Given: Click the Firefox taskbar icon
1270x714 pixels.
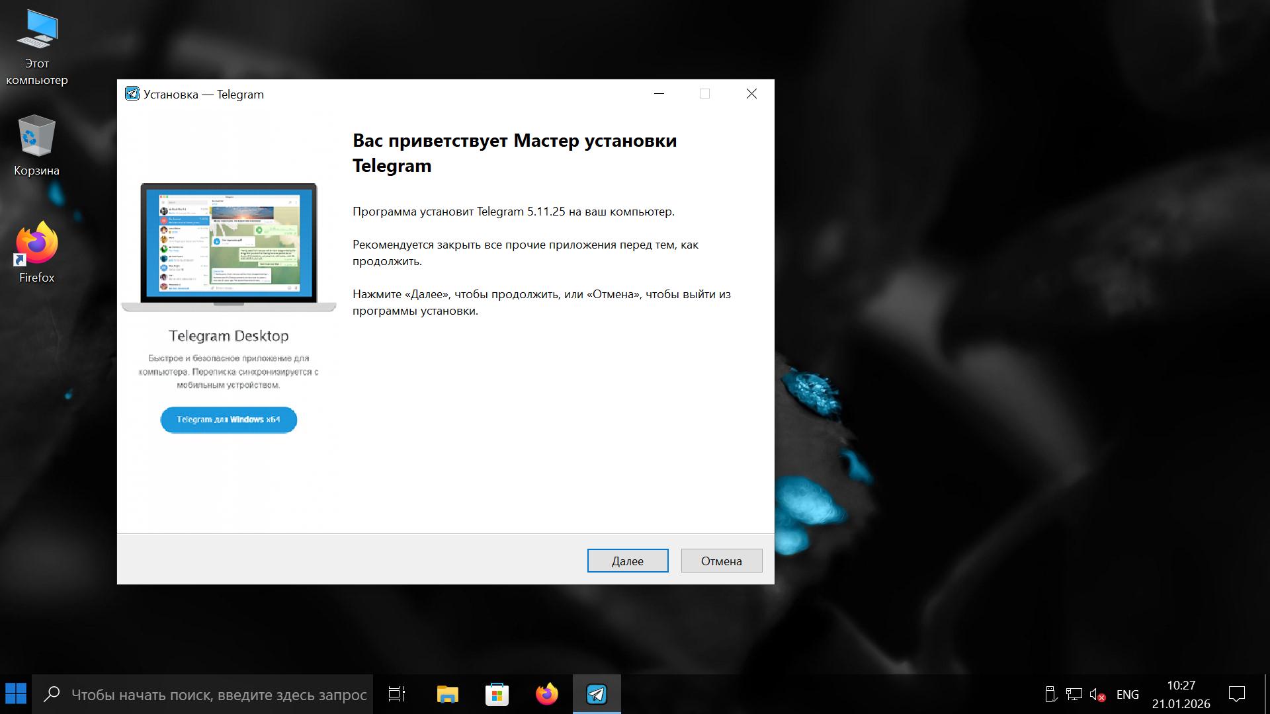Looking at the screenshot, I should 546,694.
